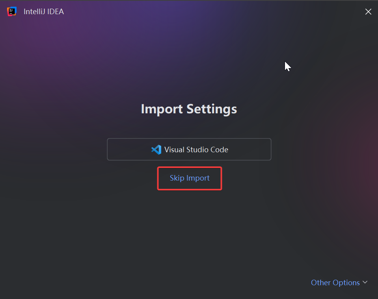Select the "Visual Studio Code" button label

click(x=196, y=149)
